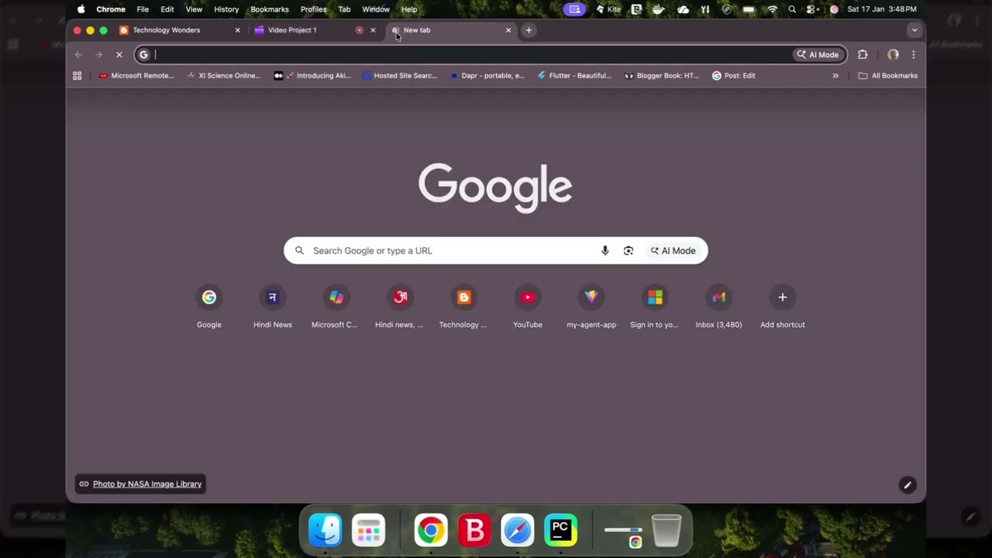Launch Safari from the Dock
This screenshot has width=992, height=558.
click(517, 530)
